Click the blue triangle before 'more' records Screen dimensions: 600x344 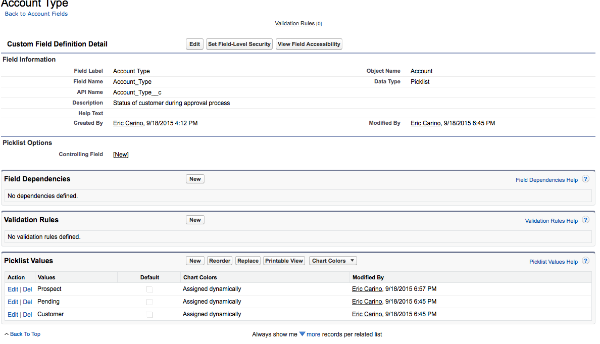pos(302,334)
